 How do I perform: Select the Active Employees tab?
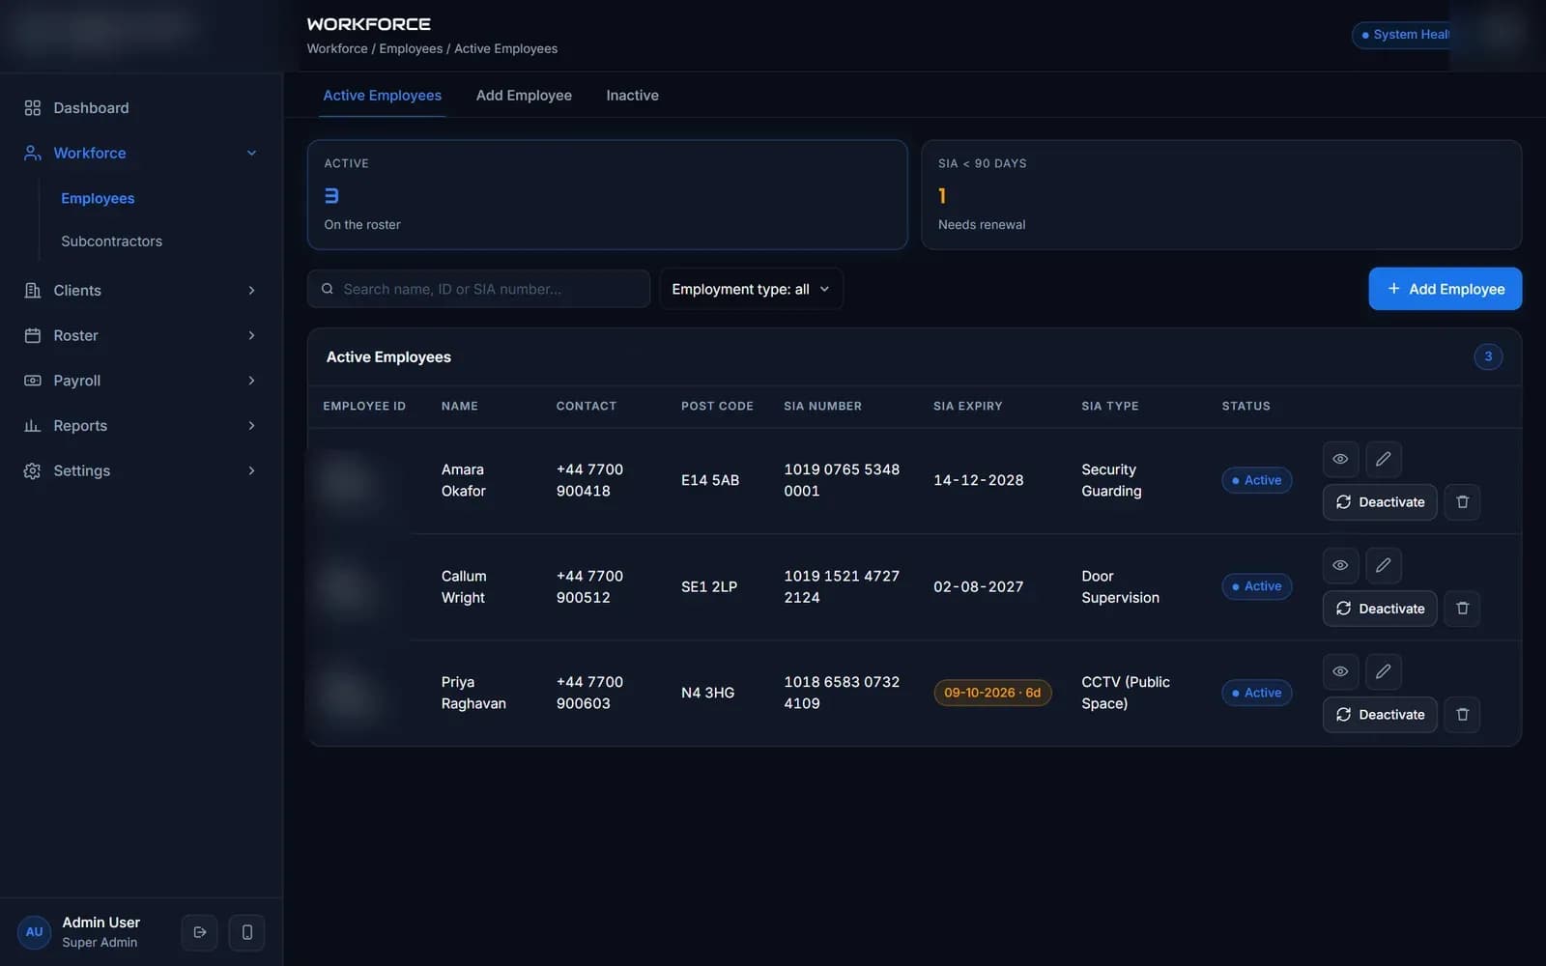(x=382, y=96)
